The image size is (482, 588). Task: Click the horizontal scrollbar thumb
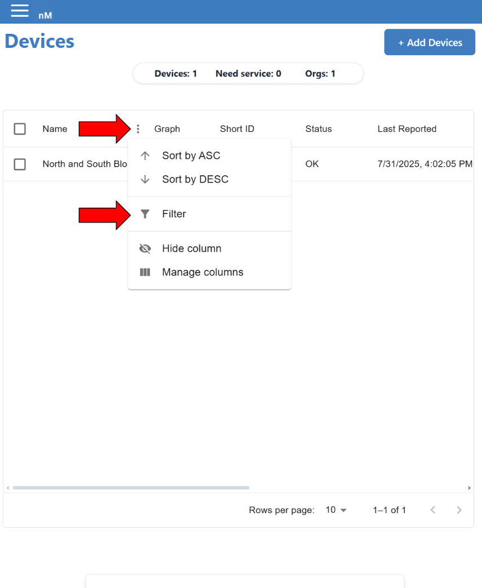click(131, 488)
